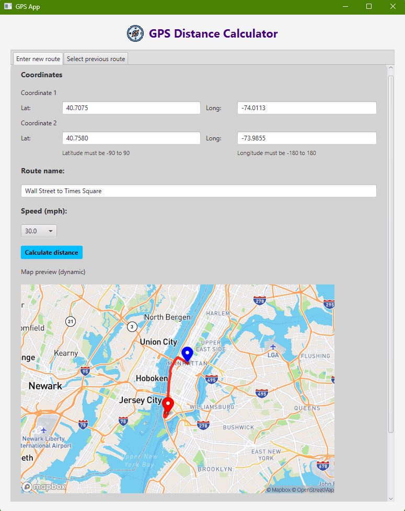Click the Route name text field
Image resolution: width=405 pixels, height=511 pixels.
[x=199, y=191]
